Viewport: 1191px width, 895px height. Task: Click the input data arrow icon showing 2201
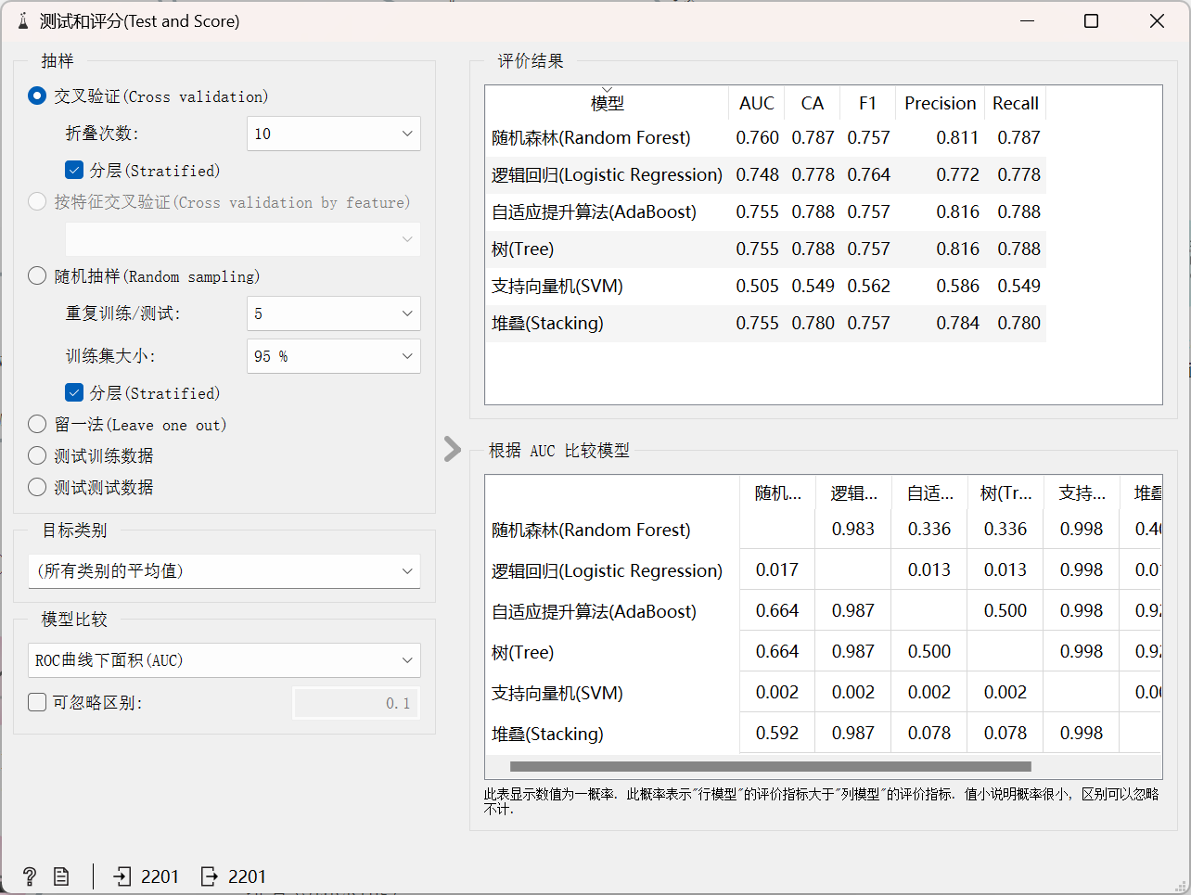coord(122,876)
